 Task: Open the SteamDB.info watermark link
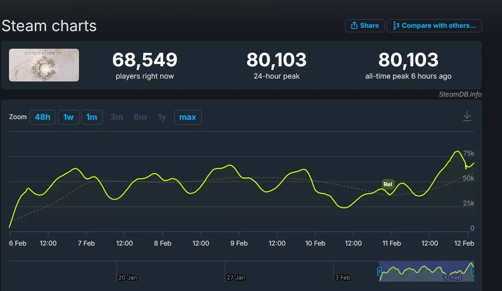(x=460, y=94)
